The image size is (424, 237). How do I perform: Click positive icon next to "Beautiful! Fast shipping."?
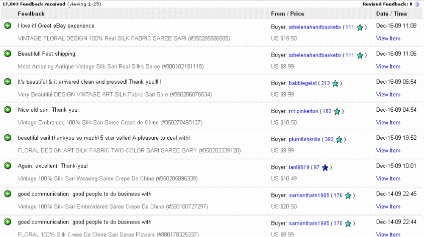tap(8, 54)
